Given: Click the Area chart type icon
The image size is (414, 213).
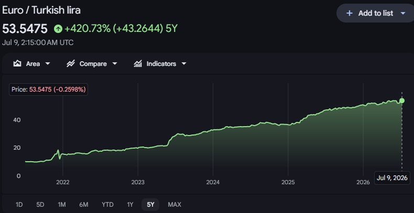Looking at the screenshot, I should click(17, 63).
